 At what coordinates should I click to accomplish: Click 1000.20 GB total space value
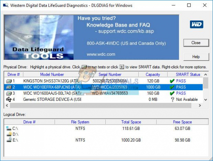131,140
